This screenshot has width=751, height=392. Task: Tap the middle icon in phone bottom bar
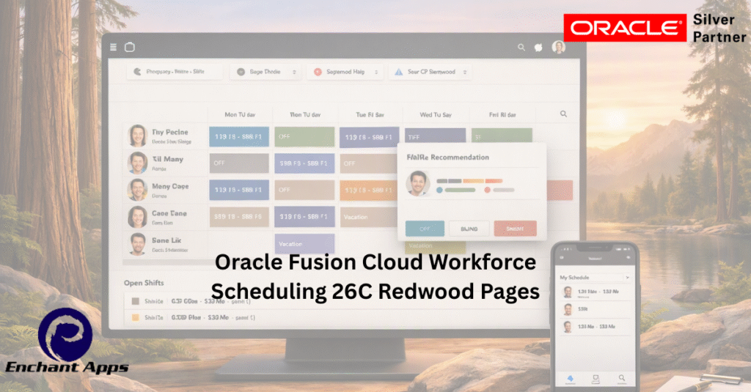click(596, 379)
